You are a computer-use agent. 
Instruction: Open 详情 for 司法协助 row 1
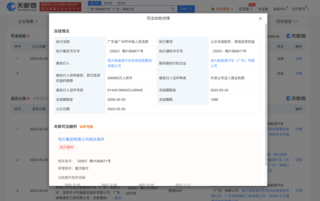click(299, 59)
